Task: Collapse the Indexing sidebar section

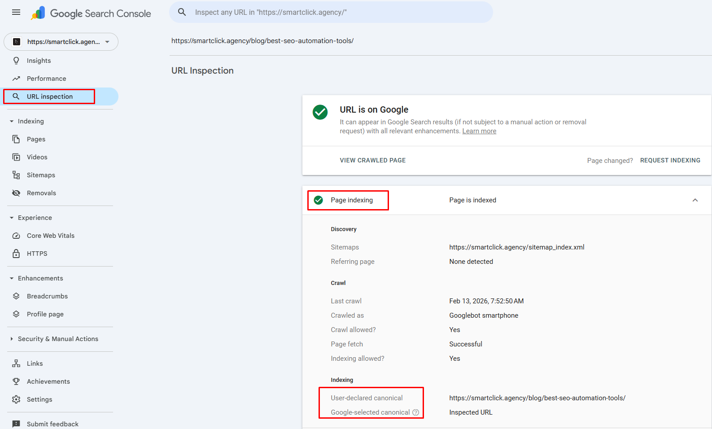Action: pos(12,121)
